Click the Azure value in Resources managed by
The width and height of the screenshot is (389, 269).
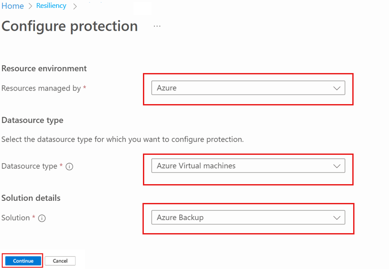pyautogui.click(x=167, y=88)
